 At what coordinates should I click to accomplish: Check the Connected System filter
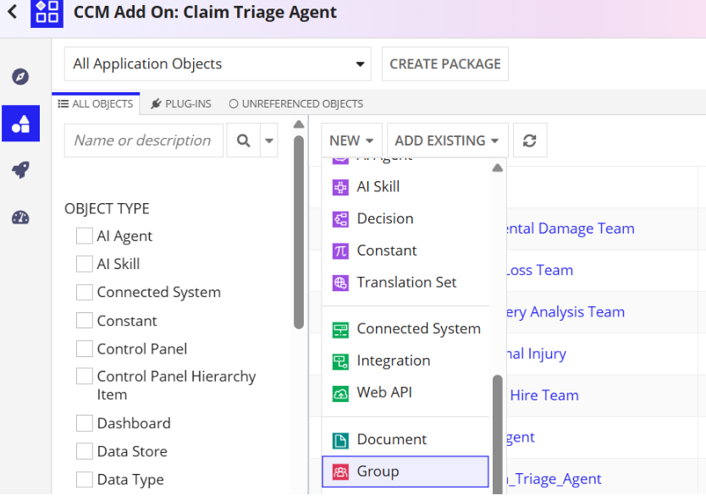click(x=84, y=292)
